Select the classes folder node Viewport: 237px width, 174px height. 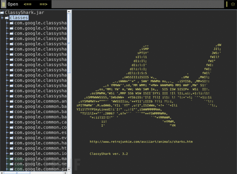point(19,18)
